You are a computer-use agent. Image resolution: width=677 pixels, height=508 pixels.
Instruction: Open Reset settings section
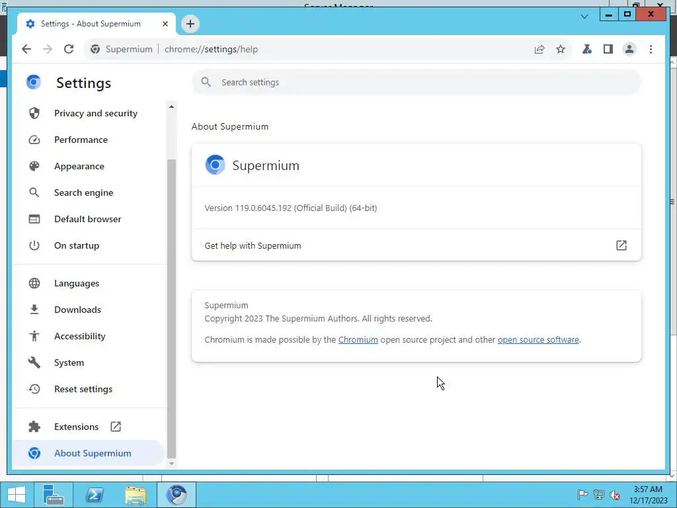click(x=89, y=389)
